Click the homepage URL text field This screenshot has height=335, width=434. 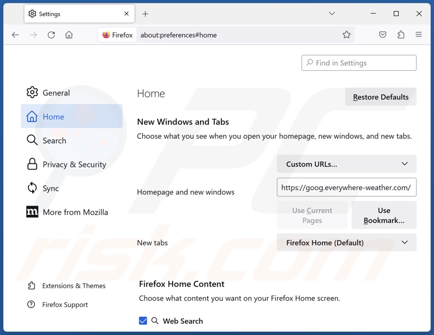[347, 188]
